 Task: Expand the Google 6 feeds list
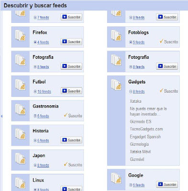[131, 185]
